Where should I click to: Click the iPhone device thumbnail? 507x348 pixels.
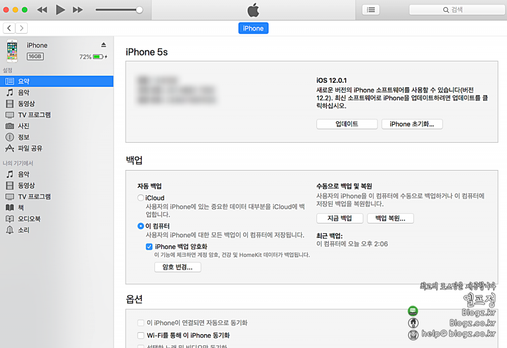coord(12,51)
